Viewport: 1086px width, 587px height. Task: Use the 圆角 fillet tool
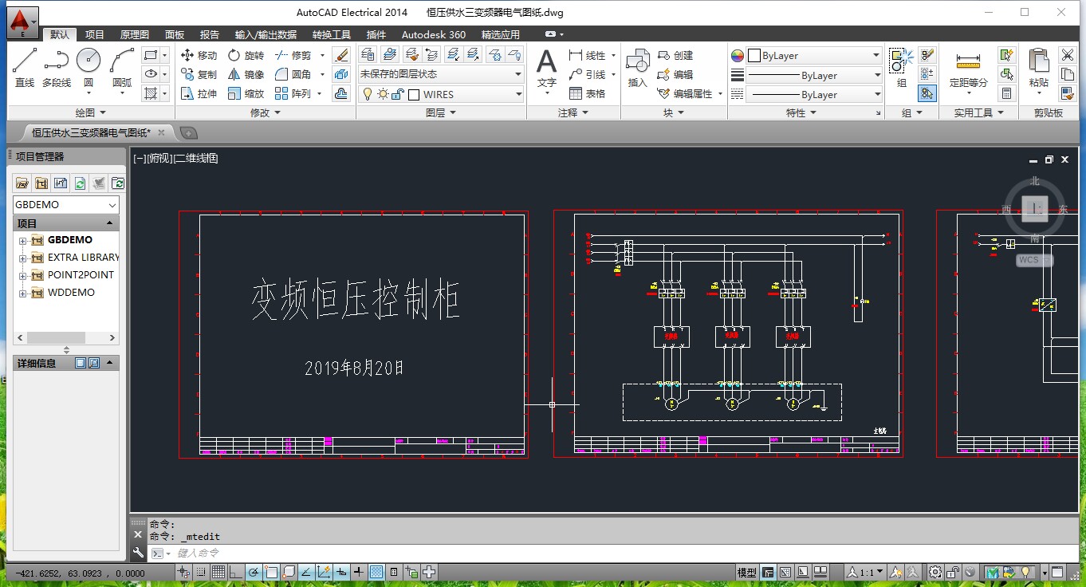[293, 74]
